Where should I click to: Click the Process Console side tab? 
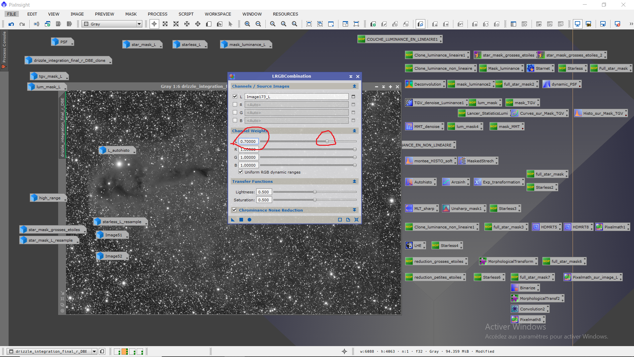4,47
